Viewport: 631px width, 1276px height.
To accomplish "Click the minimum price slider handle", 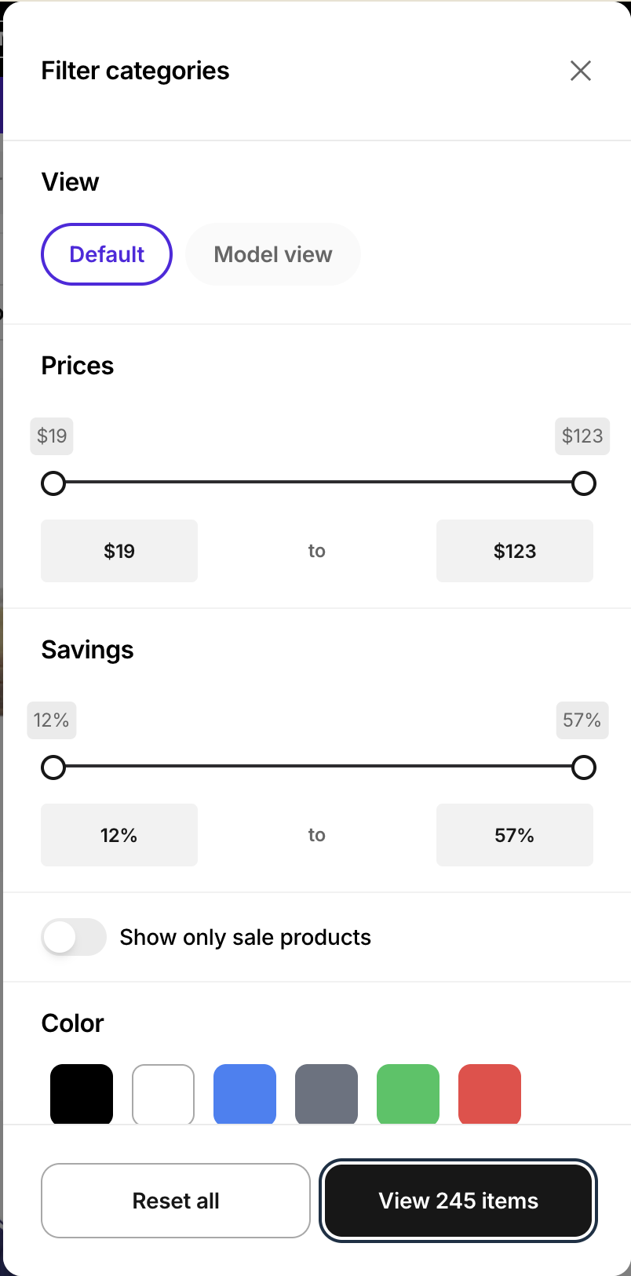I will tap(53, 483).
